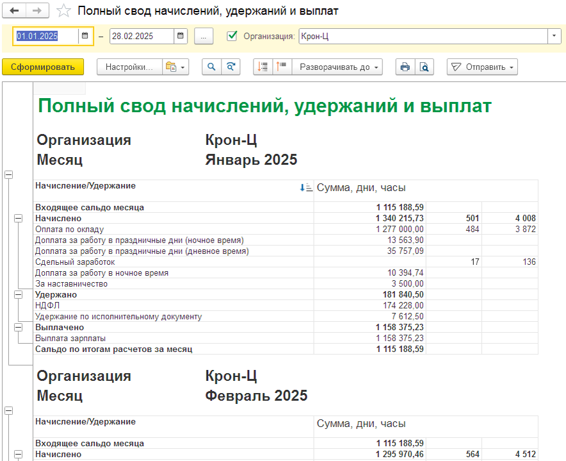Select the Сальдо по итогам расчетов за месяц row
The image size is (566, 461).
pos(286,349)
